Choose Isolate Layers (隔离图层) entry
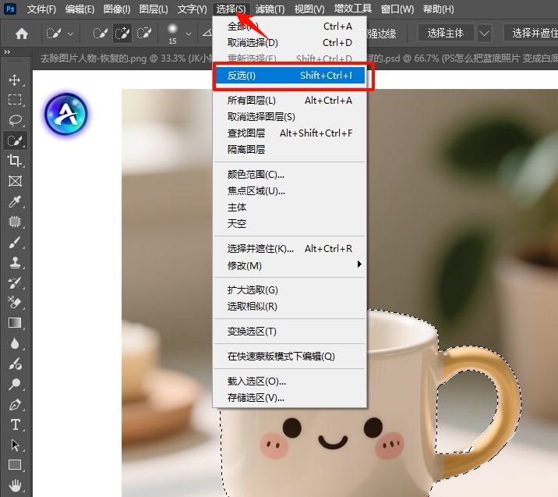This screenshot has height=497, width=558. [290, 150]
